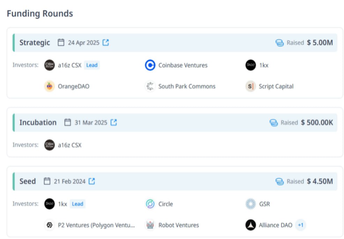
Task: Click the Lead badge next to a16z CSX
Action: pyautogui.click(x=92, y=65)
